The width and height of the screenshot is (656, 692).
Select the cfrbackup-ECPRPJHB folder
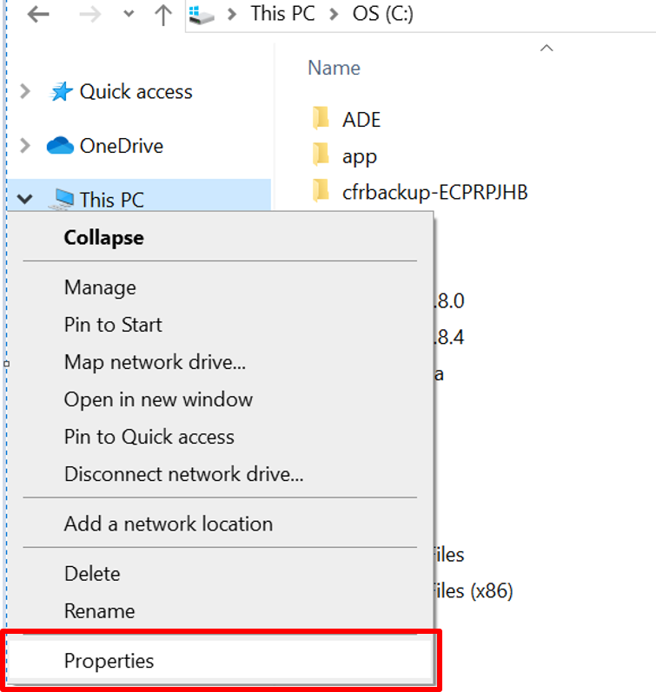(x=434, y=192)
